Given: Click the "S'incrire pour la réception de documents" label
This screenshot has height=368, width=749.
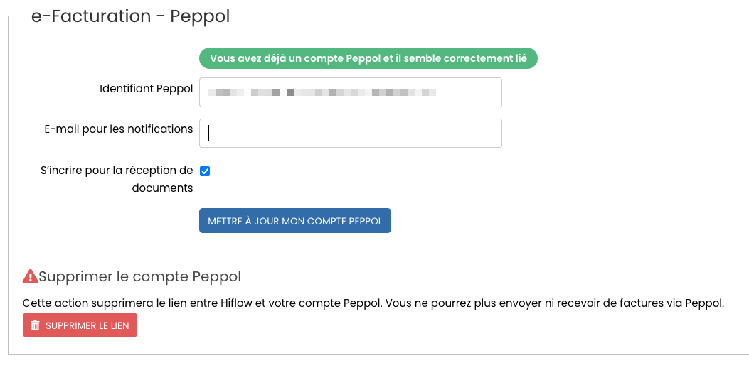Looking at the screenshot, I should click(117, 179).
